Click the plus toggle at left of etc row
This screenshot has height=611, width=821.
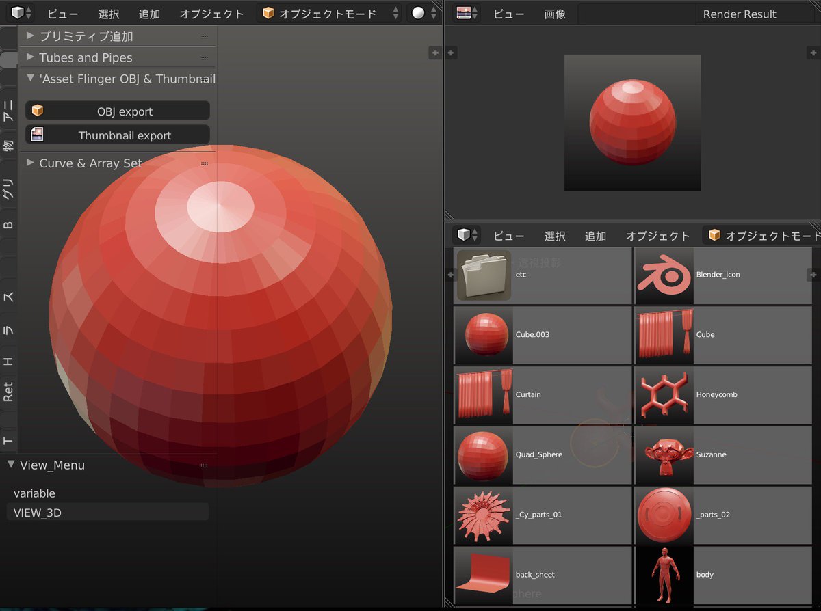pos(451,275)
